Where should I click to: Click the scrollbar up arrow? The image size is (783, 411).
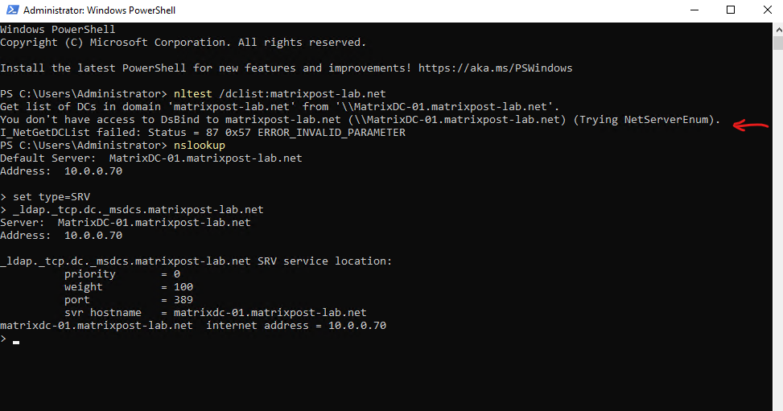coord(778,30)
